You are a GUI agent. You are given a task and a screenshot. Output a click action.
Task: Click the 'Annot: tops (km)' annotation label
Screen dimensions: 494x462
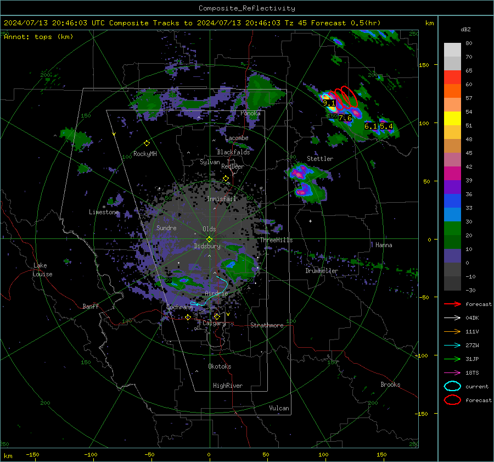[38, 37]
